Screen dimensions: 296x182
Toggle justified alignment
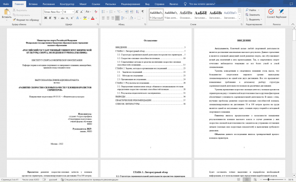pyautogui.click(x=117, y=18)
